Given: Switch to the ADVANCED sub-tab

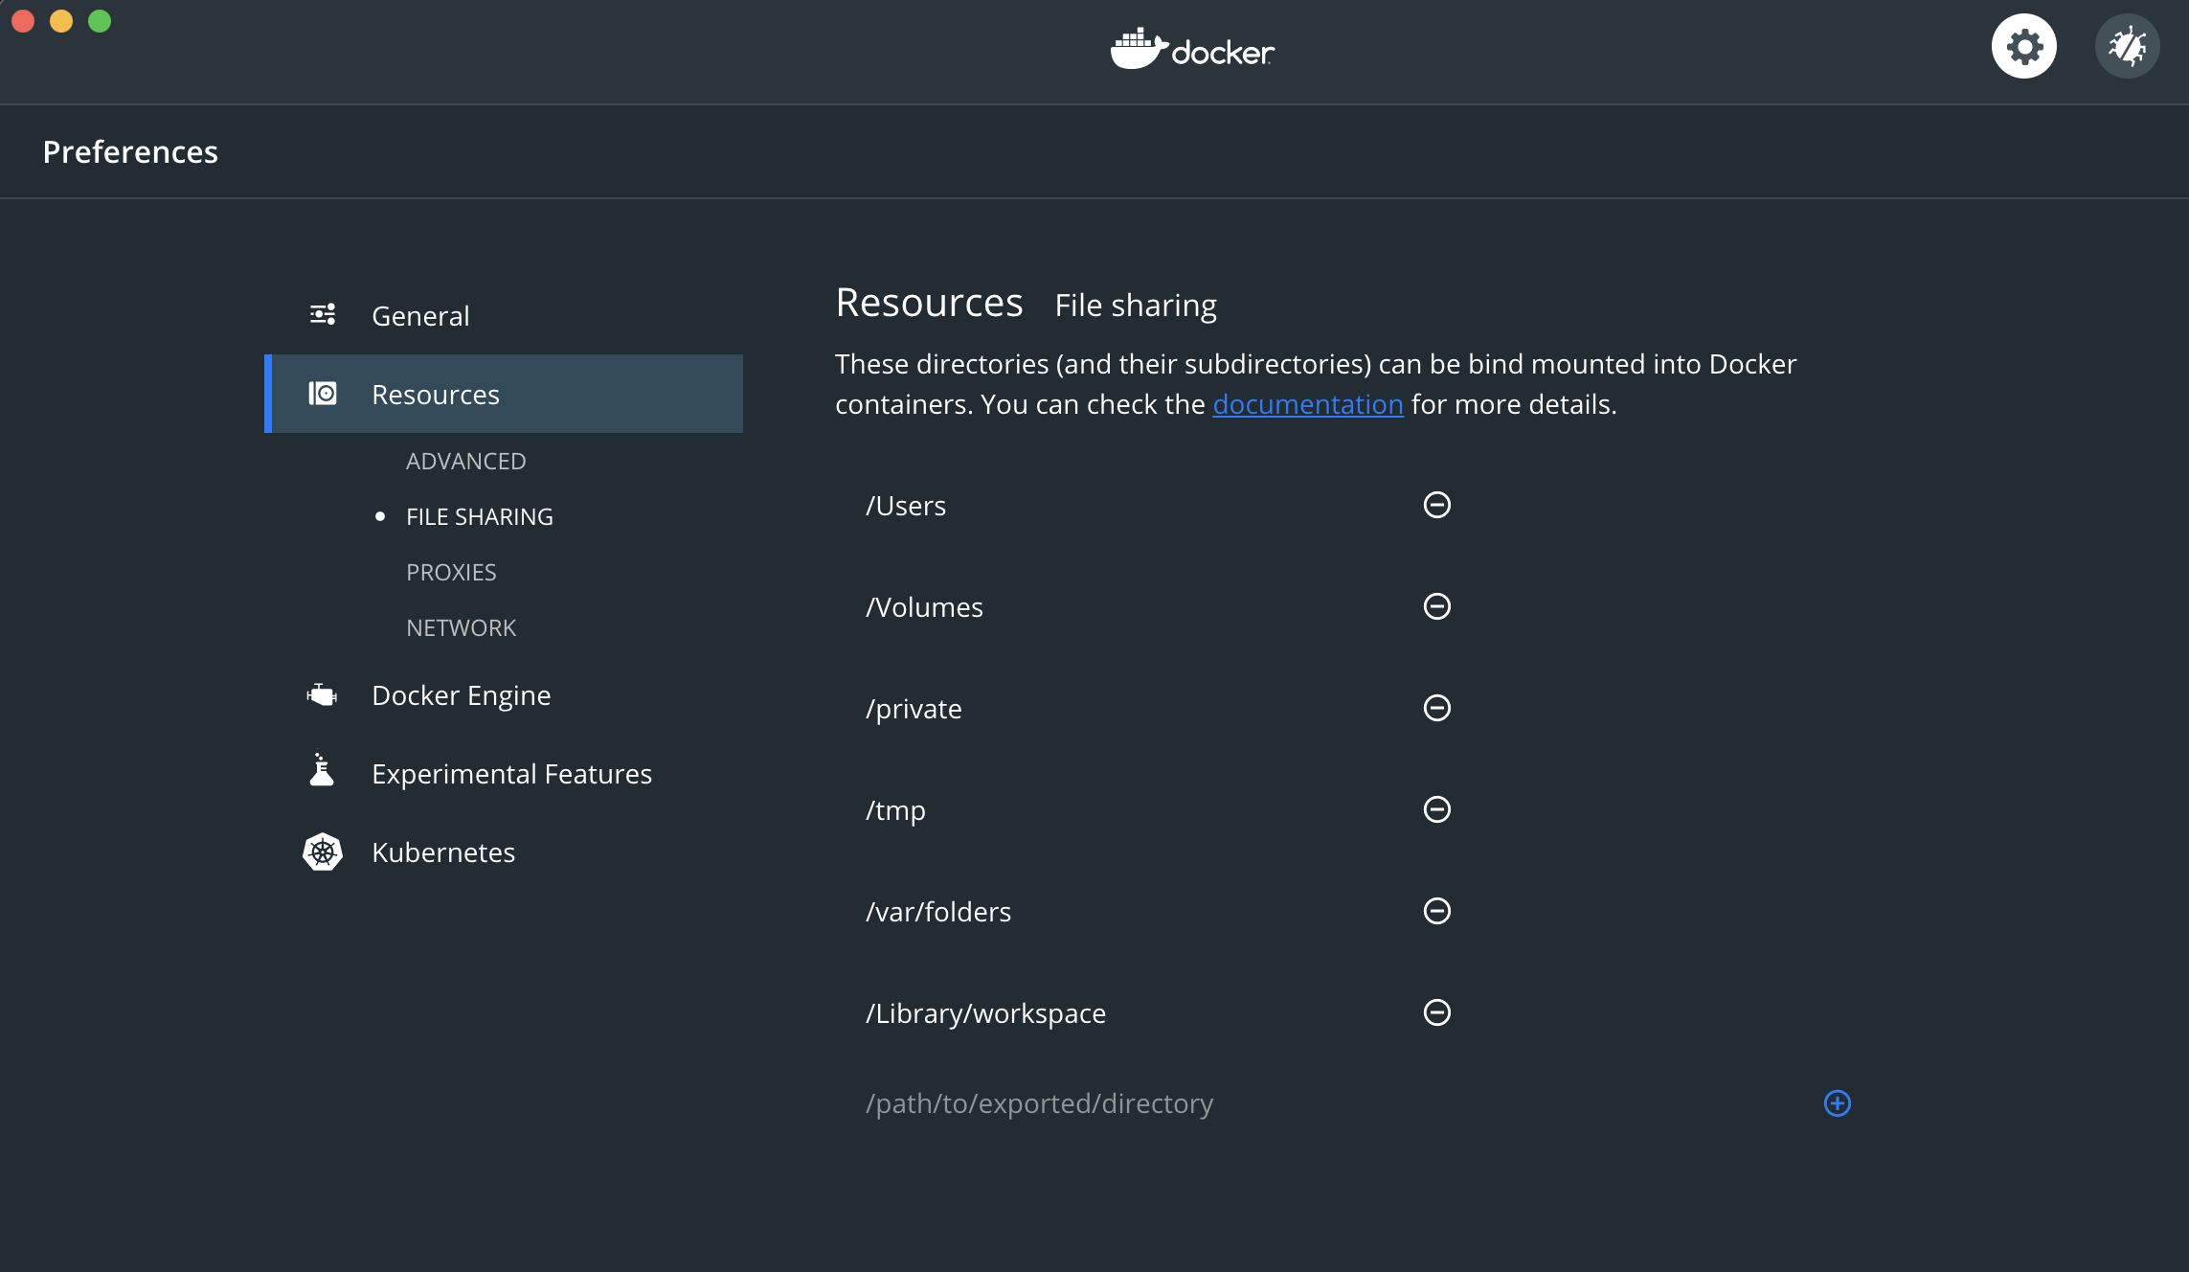Looking at the screenshot, I should coord(465,462).
